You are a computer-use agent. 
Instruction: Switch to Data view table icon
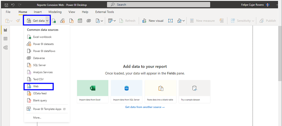click(x=5, y=39)
